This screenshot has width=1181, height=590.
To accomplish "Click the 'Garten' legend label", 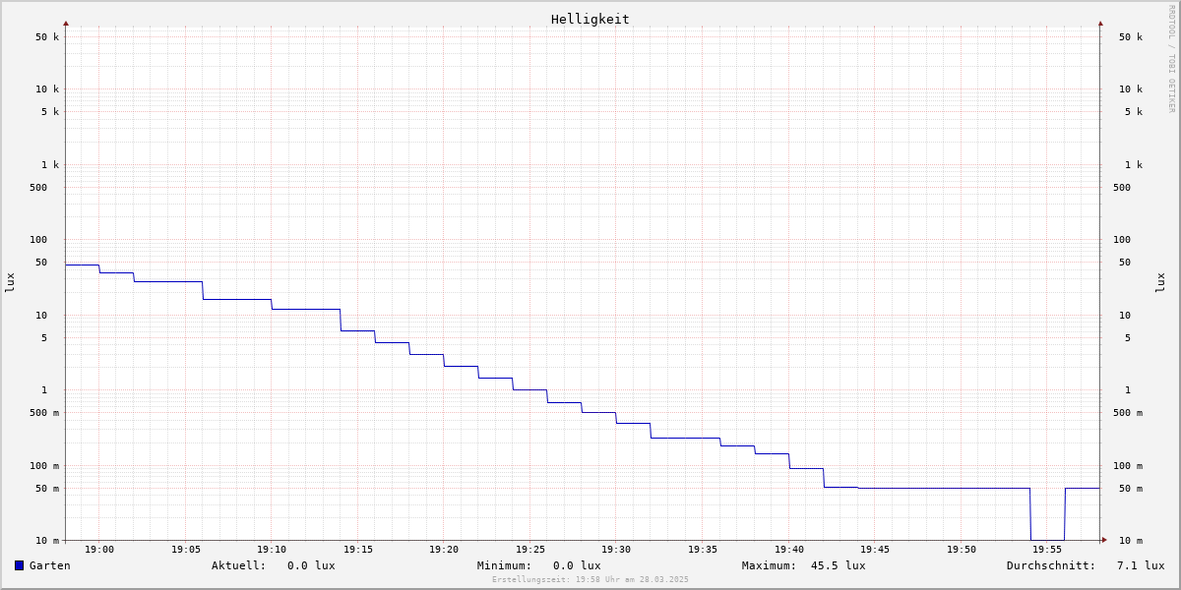I will (x=50, y=565).
